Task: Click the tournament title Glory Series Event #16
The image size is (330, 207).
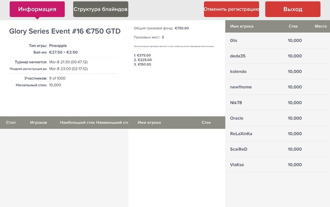Action: click(65, 31)
